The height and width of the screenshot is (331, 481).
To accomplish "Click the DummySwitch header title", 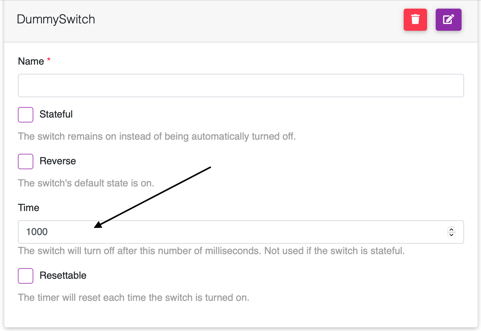I will pyautogui.click(x=56, y=19).
